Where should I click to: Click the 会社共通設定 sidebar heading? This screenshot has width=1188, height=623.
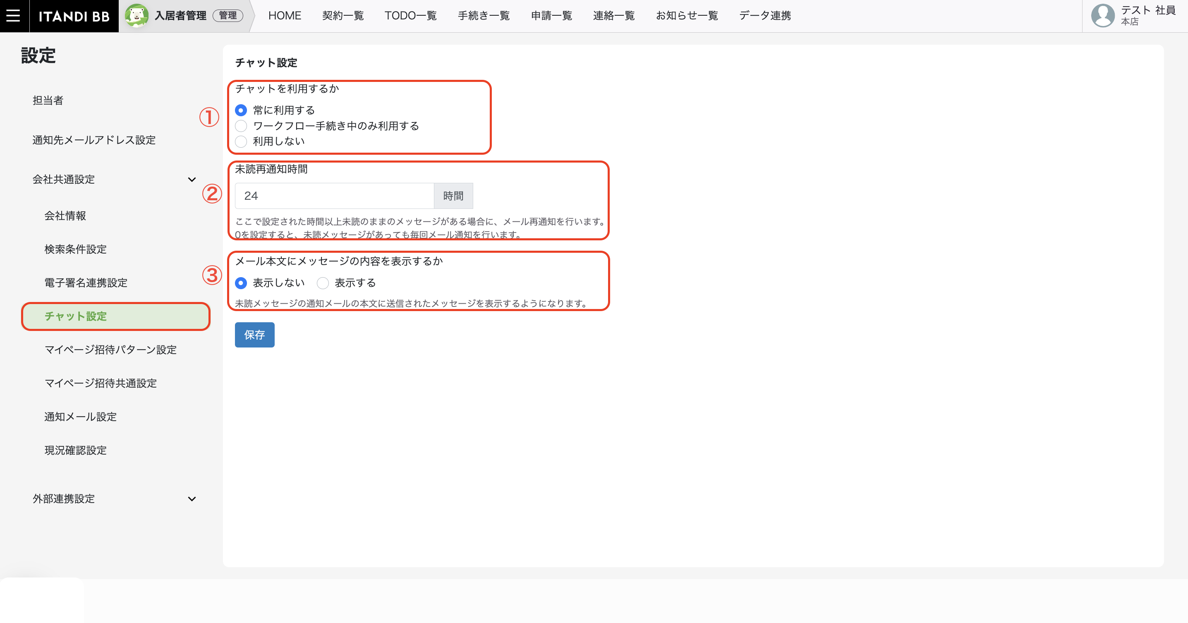point(64,180)
